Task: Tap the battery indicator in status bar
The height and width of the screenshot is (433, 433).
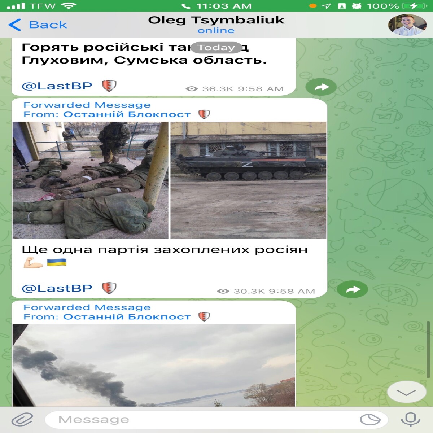Action: [x=415, y=6]
